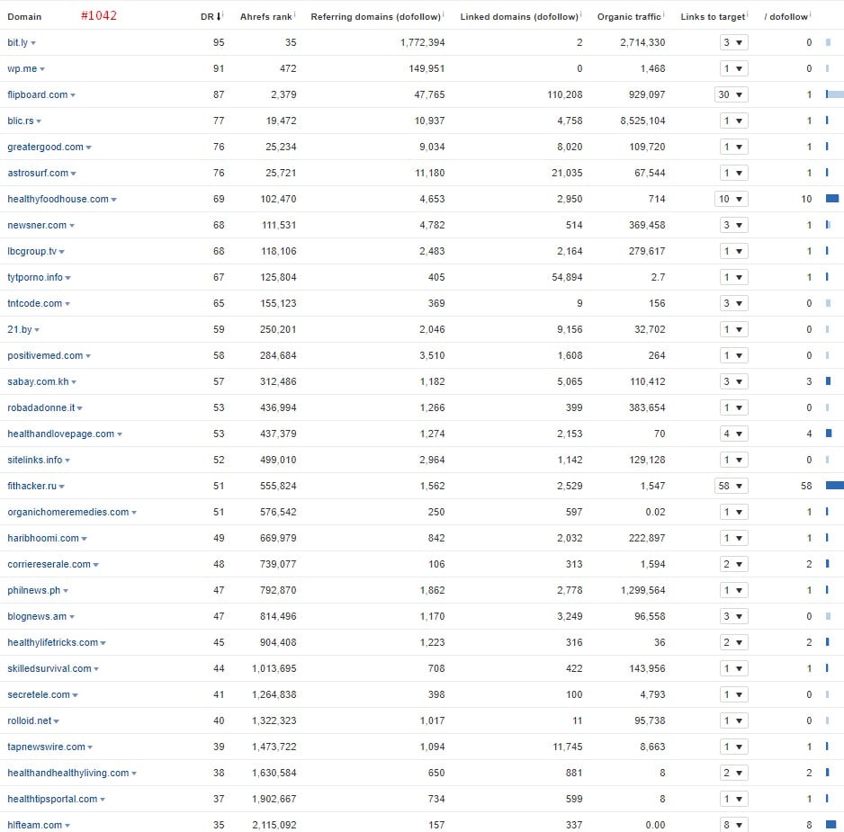
Task: Open skilledsurvival.com domain link
Action: click(49, 668)
